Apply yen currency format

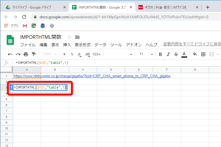(x=64, y=54)
